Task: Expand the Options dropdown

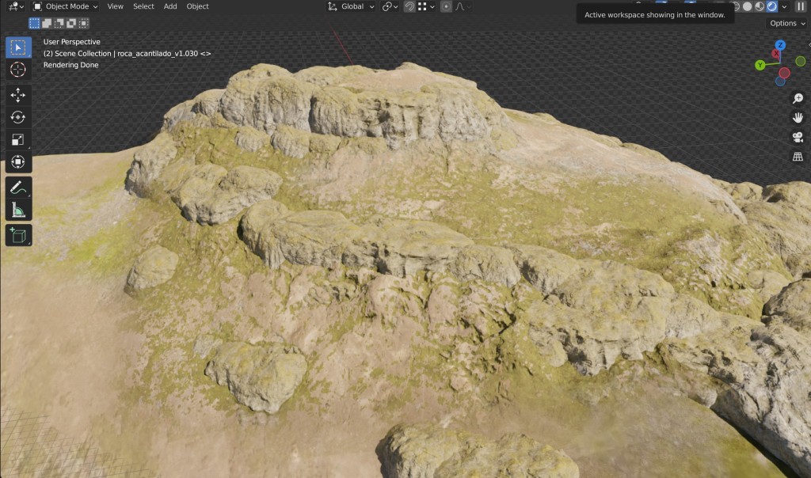Action: (x=787, y=24)
